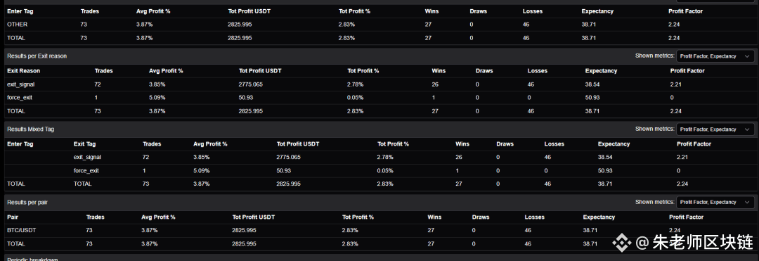Sort by Exit Tag column header

click(x=85, y=144)
